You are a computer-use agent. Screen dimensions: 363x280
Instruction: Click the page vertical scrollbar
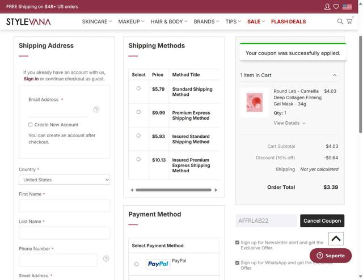[361, 84]
